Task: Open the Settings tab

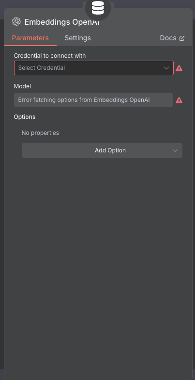Action: [x=77, y=38]
